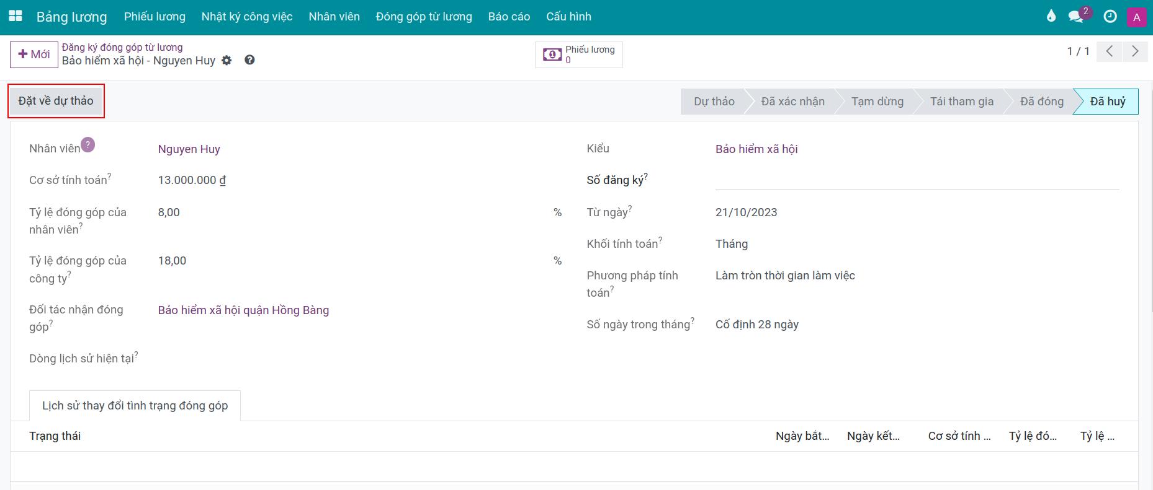Click the user avatar A icon

(x=1136, y=17)
